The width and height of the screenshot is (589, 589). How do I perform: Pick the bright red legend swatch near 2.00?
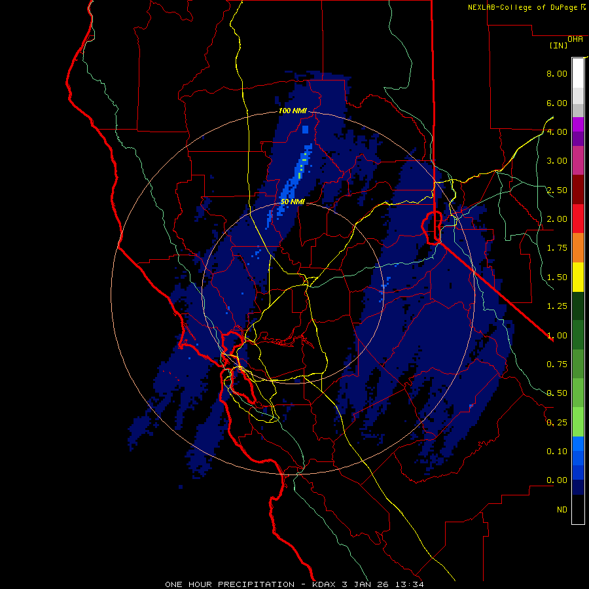pos(578,219)
